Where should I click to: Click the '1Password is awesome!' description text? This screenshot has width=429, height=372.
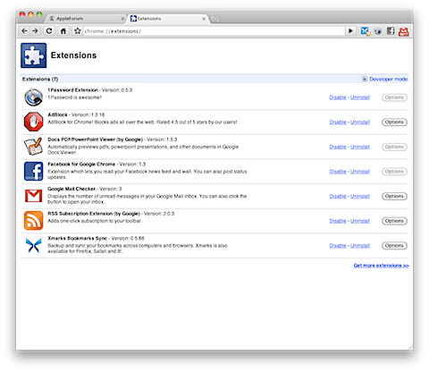[x=74, y=97]
